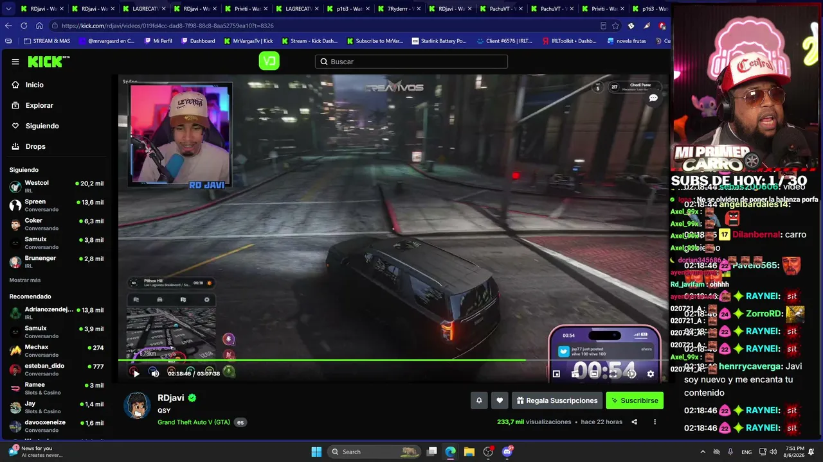823x462 pixels.
Task: Open Siguiendo in the sidebar
Action: 42,126
